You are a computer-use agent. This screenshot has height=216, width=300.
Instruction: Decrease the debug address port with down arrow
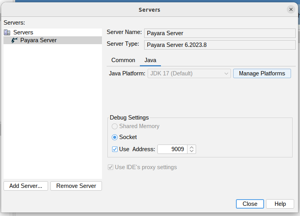pos(191,151)
